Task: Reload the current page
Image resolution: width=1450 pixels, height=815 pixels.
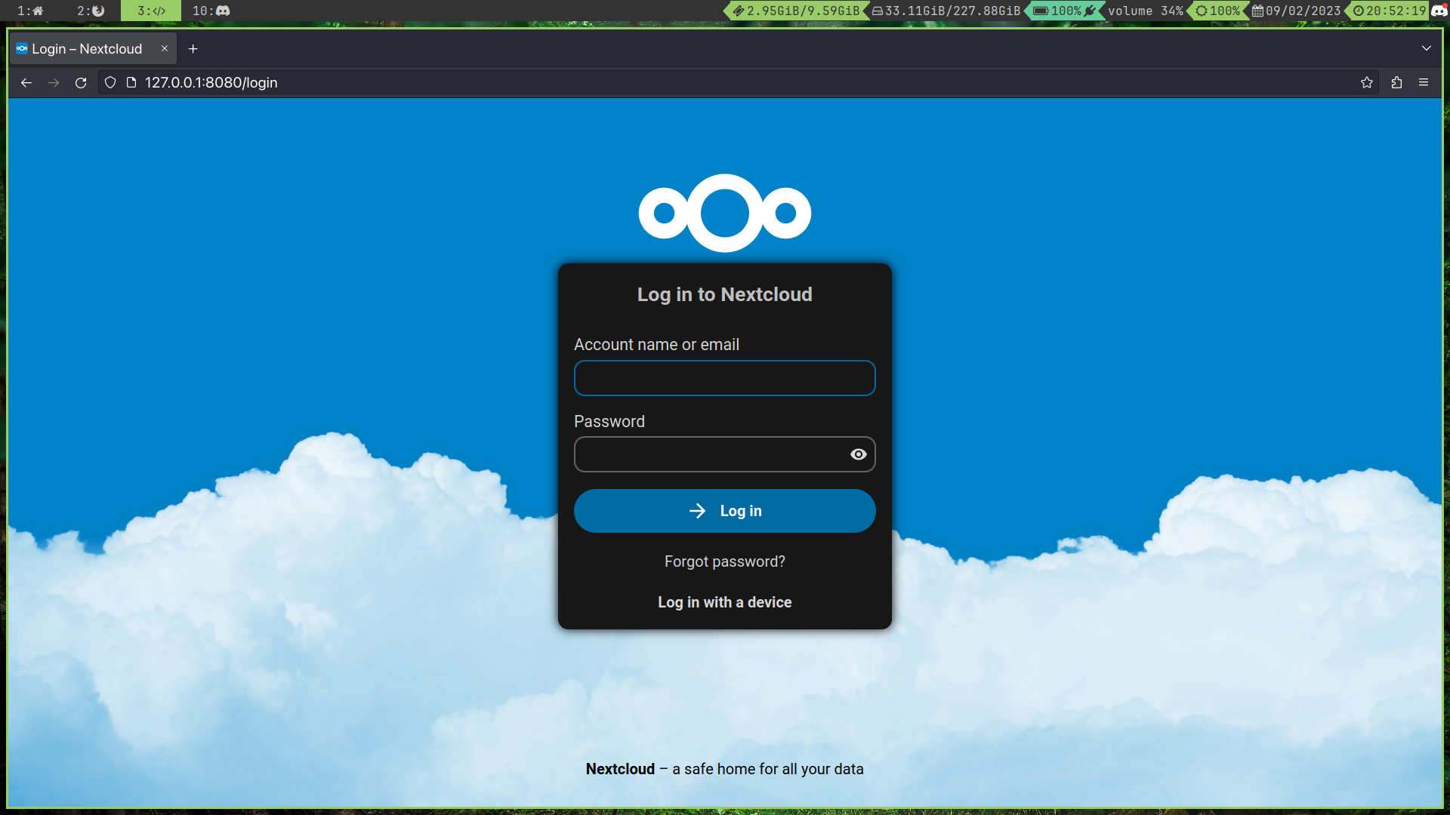Action: point(81,83)
